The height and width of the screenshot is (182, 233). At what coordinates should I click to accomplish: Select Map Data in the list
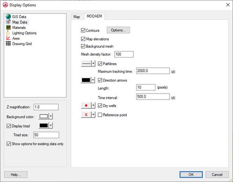tap(20, 22)
